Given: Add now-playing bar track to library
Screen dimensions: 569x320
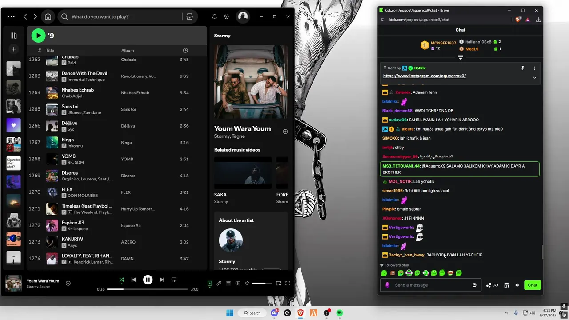Looking at the screenshot, I should [x=68, y=283].
